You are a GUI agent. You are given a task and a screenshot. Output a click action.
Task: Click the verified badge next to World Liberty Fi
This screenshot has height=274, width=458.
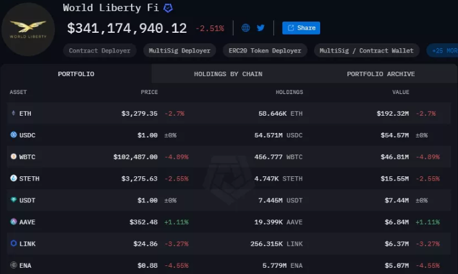(168, 8)
